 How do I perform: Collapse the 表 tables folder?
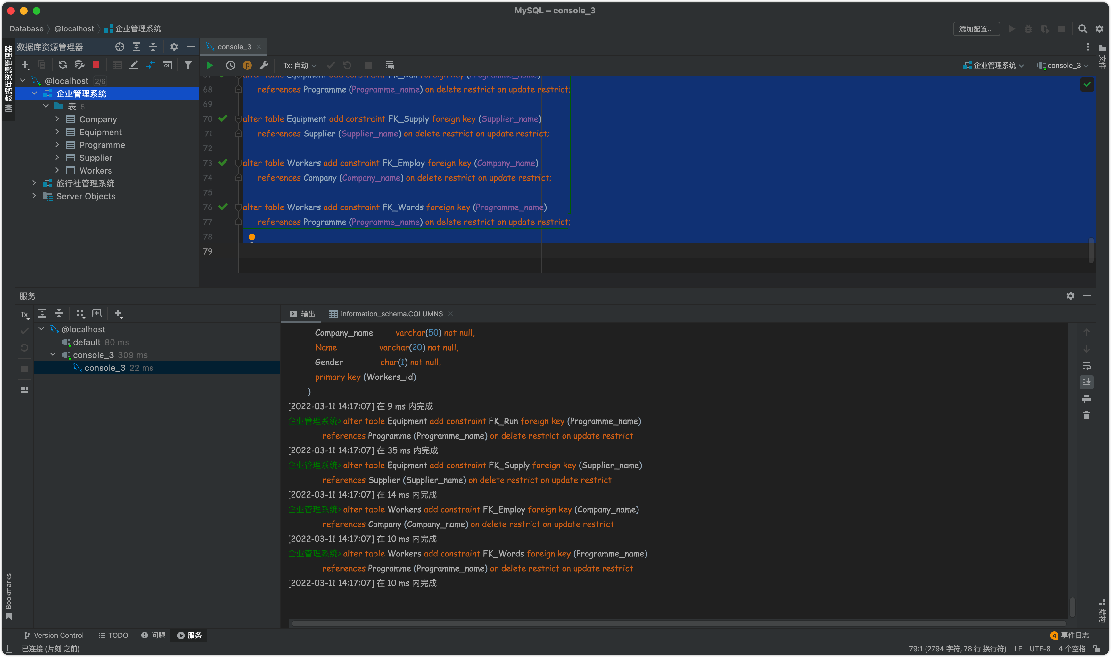tap(45, 106)
